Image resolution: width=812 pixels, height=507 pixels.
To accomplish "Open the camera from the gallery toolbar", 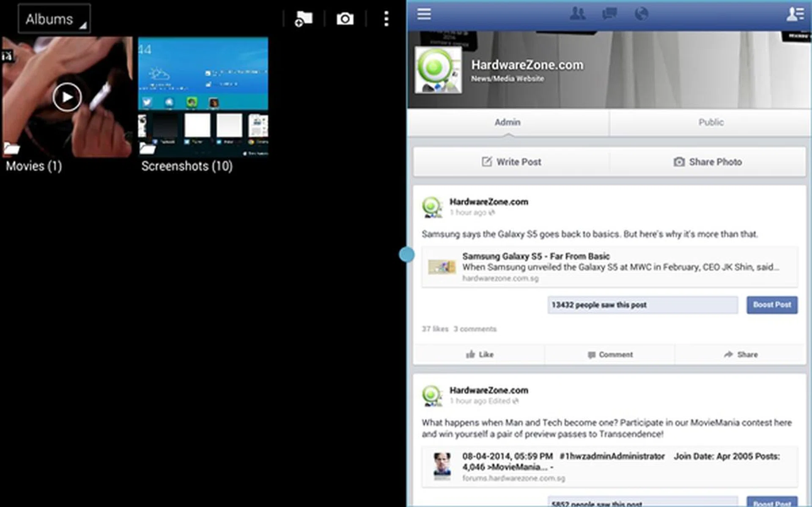I will coord(345,19).
